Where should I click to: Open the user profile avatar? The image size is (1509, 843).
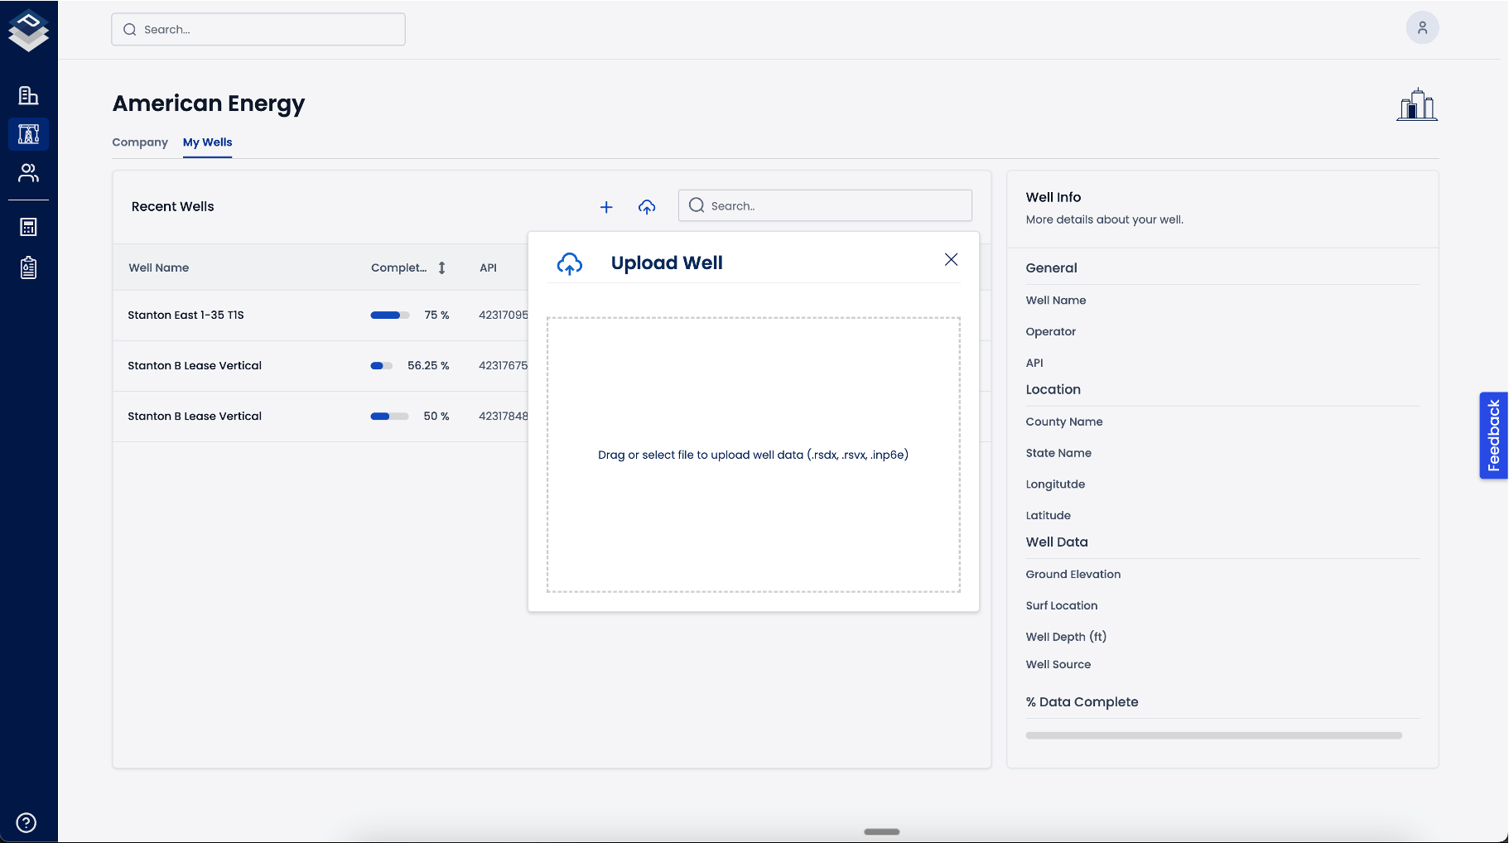point(1422,27)
